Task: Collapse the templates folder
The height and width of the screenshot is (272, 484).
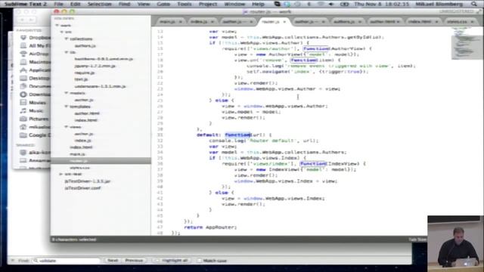Action: [x=67, y=107]
